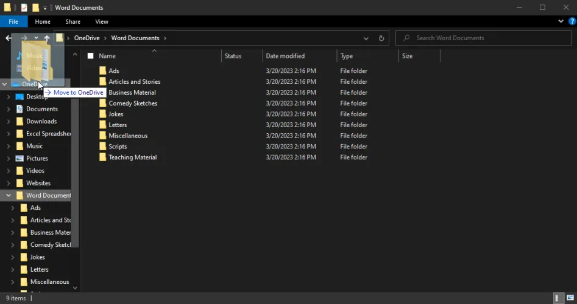The width and height of the screenshot is (577, 304).
Task: Navigate up one level with the Up arrow
Action: 47,38
